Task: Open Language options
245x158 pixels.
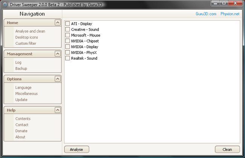Action: point(23,87)
